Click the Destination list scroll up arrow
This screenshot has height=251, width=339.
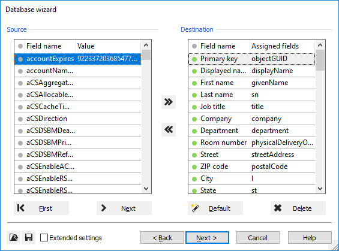click(320, 45)
